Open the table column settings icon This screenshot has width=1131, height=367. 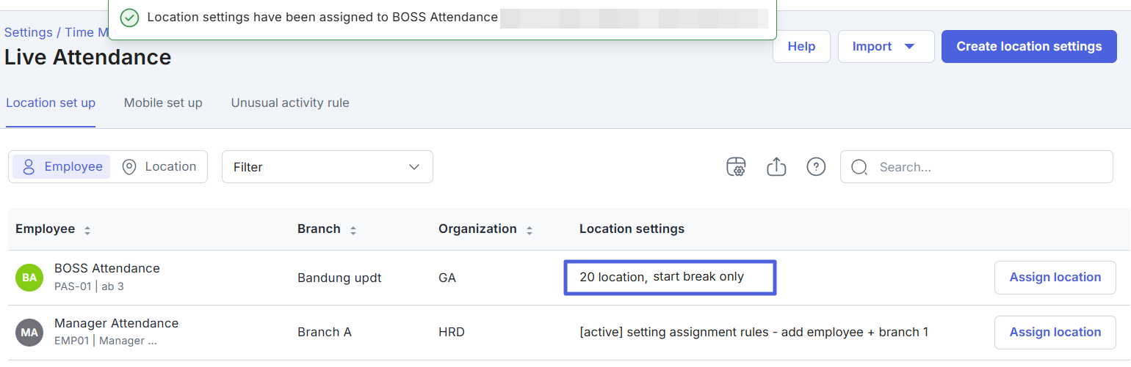(736, 167)
